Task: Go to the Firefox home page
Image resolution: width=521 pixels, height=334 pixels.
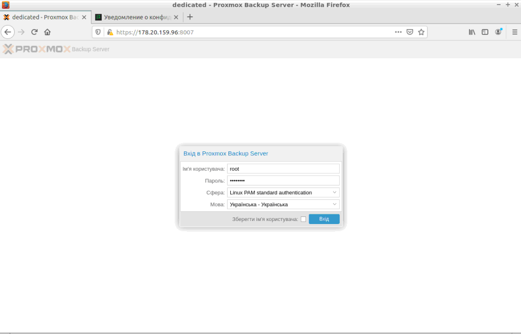Action: [x=48, y=32]
